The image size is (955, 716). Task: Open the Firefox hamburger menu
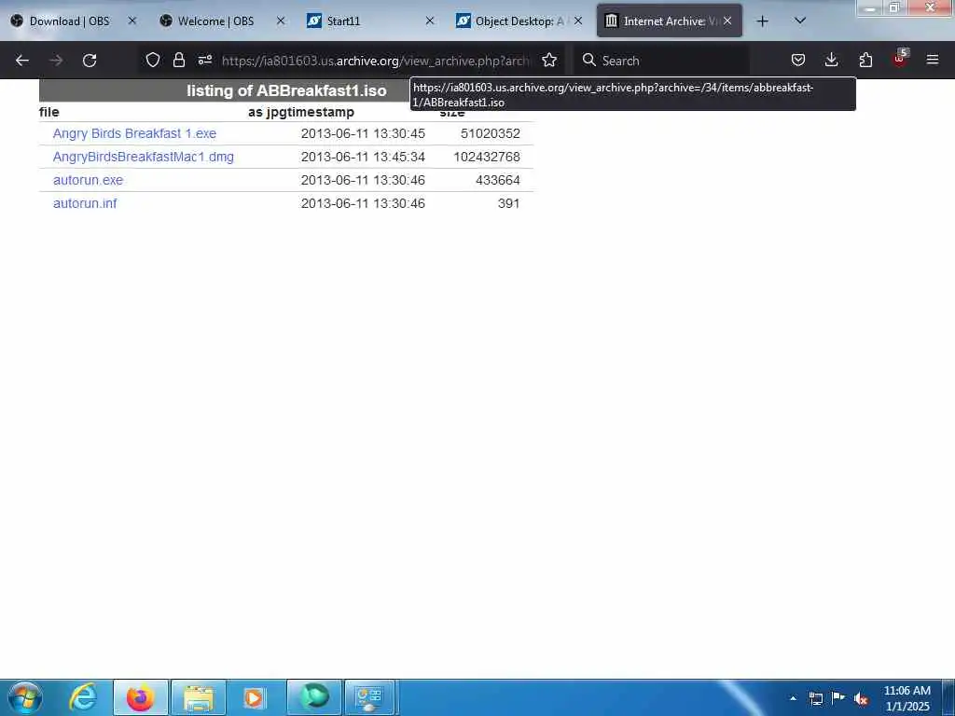[x=933, y=60]
